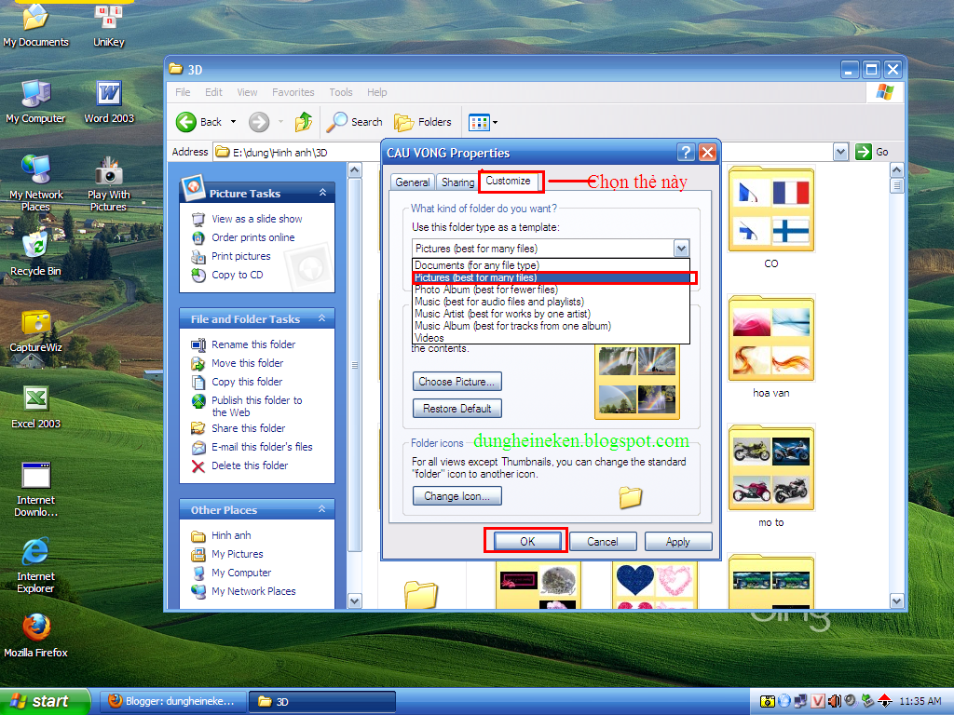The image size is (954, 715).
Task: Open My Computer desktop icon
Action: (x=36, y=102)
